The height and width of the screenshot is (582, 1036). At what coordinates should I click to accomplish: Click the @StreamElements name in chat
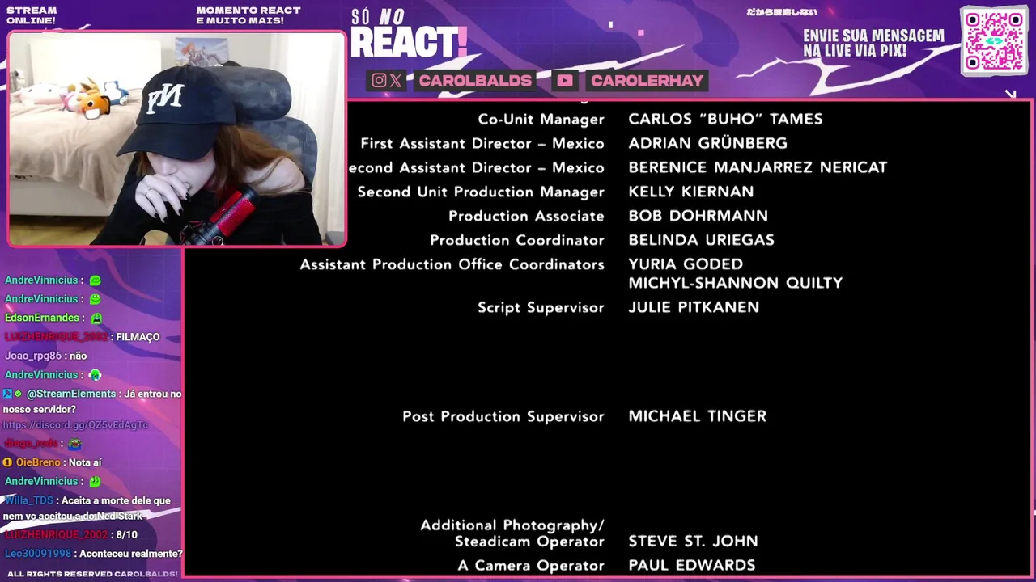pyautogui.click(x=72, y=394)
